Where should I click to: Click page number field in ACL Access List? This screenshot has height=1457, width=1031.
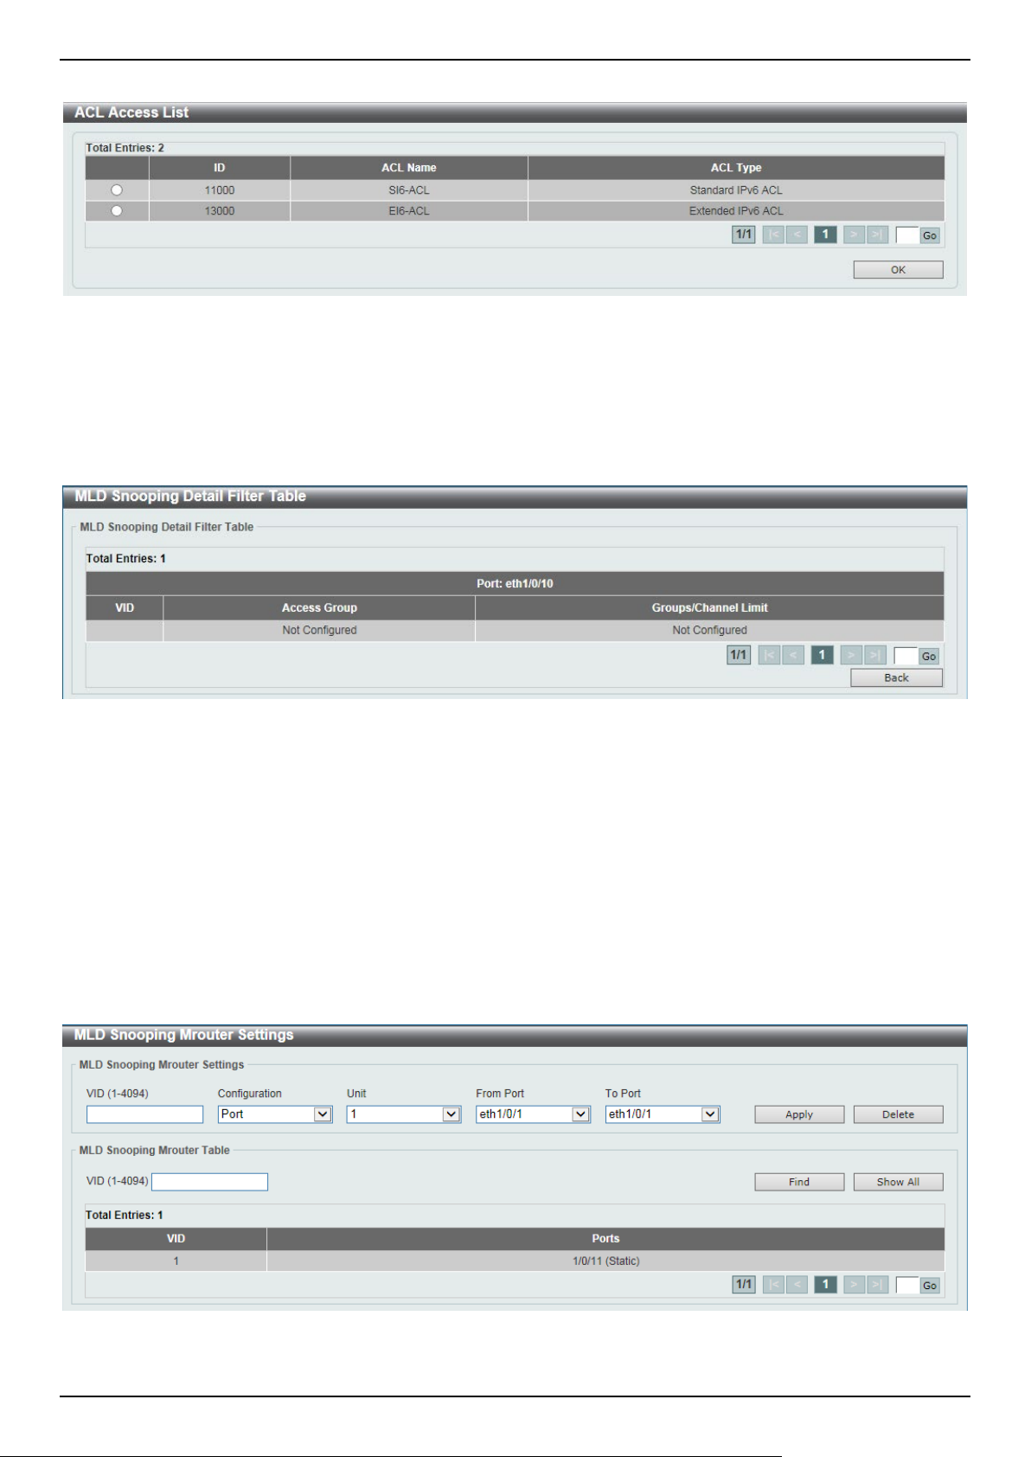907,235
